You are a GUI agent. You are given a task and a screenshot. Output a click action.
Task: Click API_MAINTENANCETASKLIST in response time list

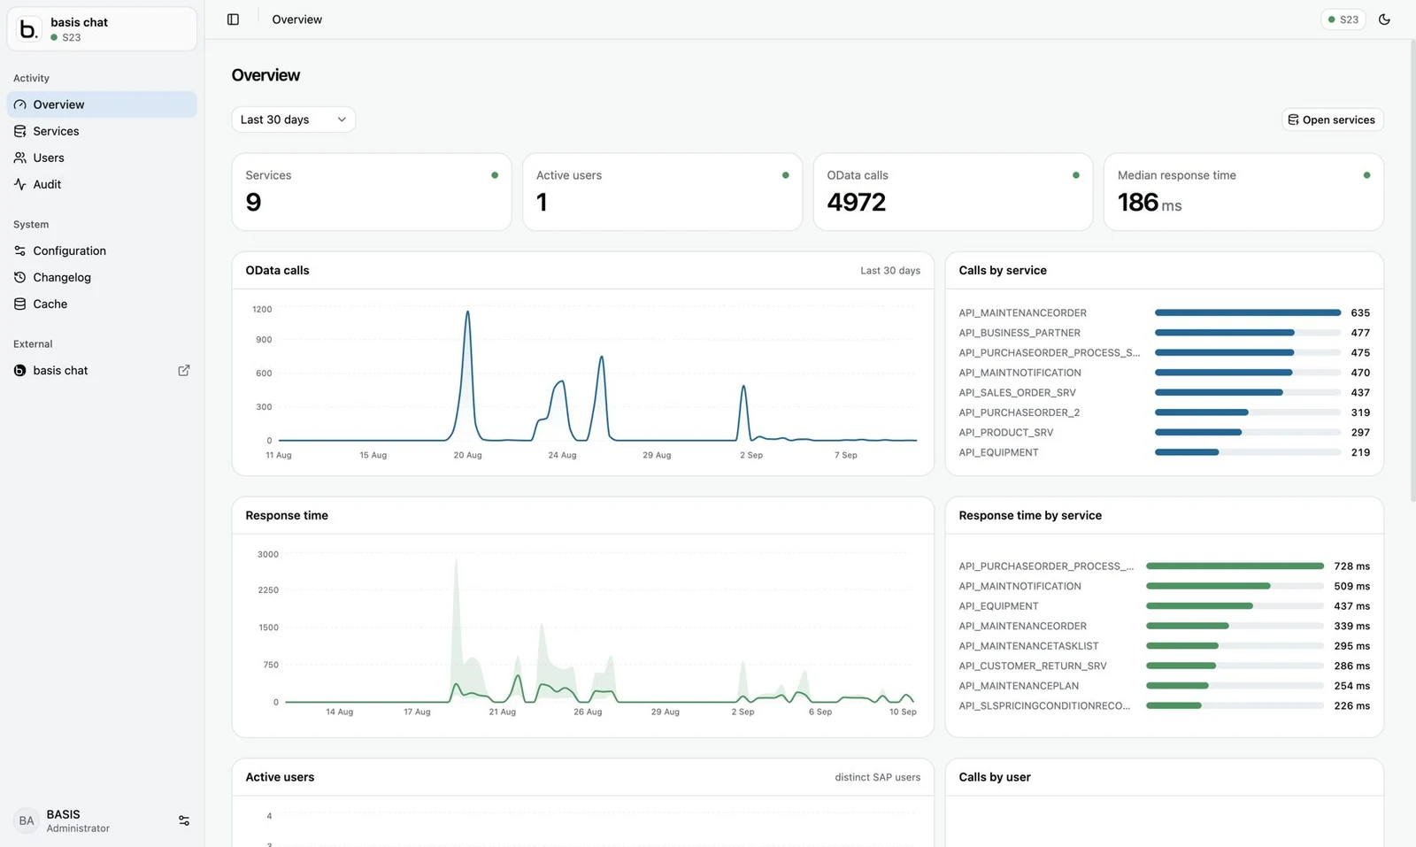(1028, 646)
